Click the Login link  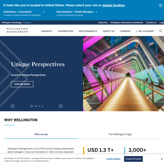click(162, 23)
